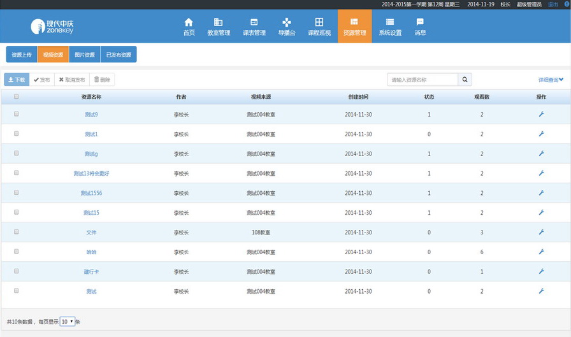Screen dimensions: 571x337
Task: Expand the 详细查询 advanced search
Action: point(551,80)
